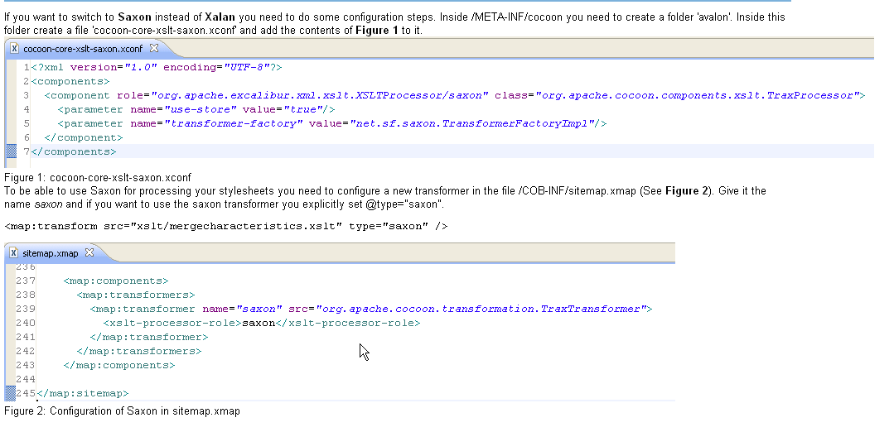
Task: Click the "use-store" parameter name
Action: [x=201, y=109]
